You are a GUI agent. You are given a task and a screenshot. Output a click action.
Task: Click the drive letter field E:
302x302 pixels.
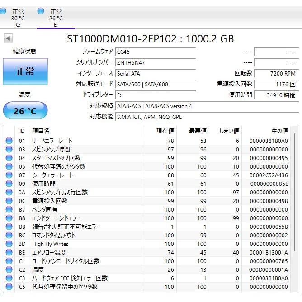(155, 95)
